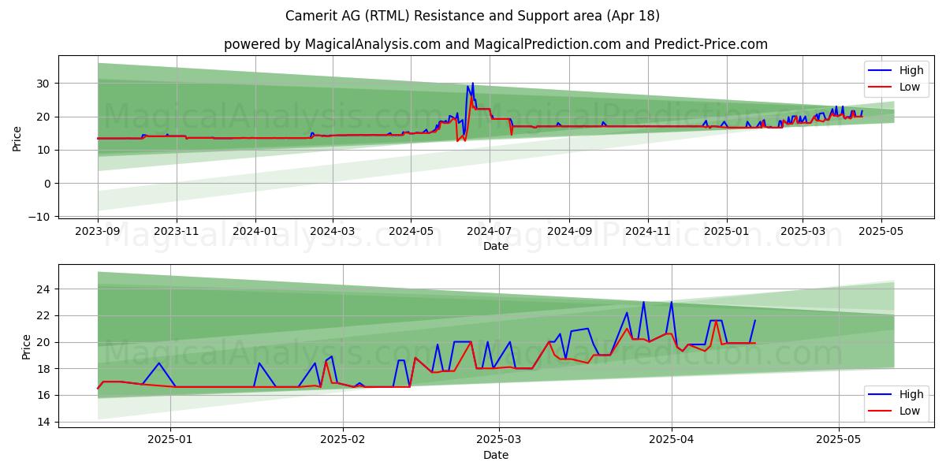Click the '2025-01' tick label on top chart
Screen dimensions: 946x473
[x=725, y=233]
